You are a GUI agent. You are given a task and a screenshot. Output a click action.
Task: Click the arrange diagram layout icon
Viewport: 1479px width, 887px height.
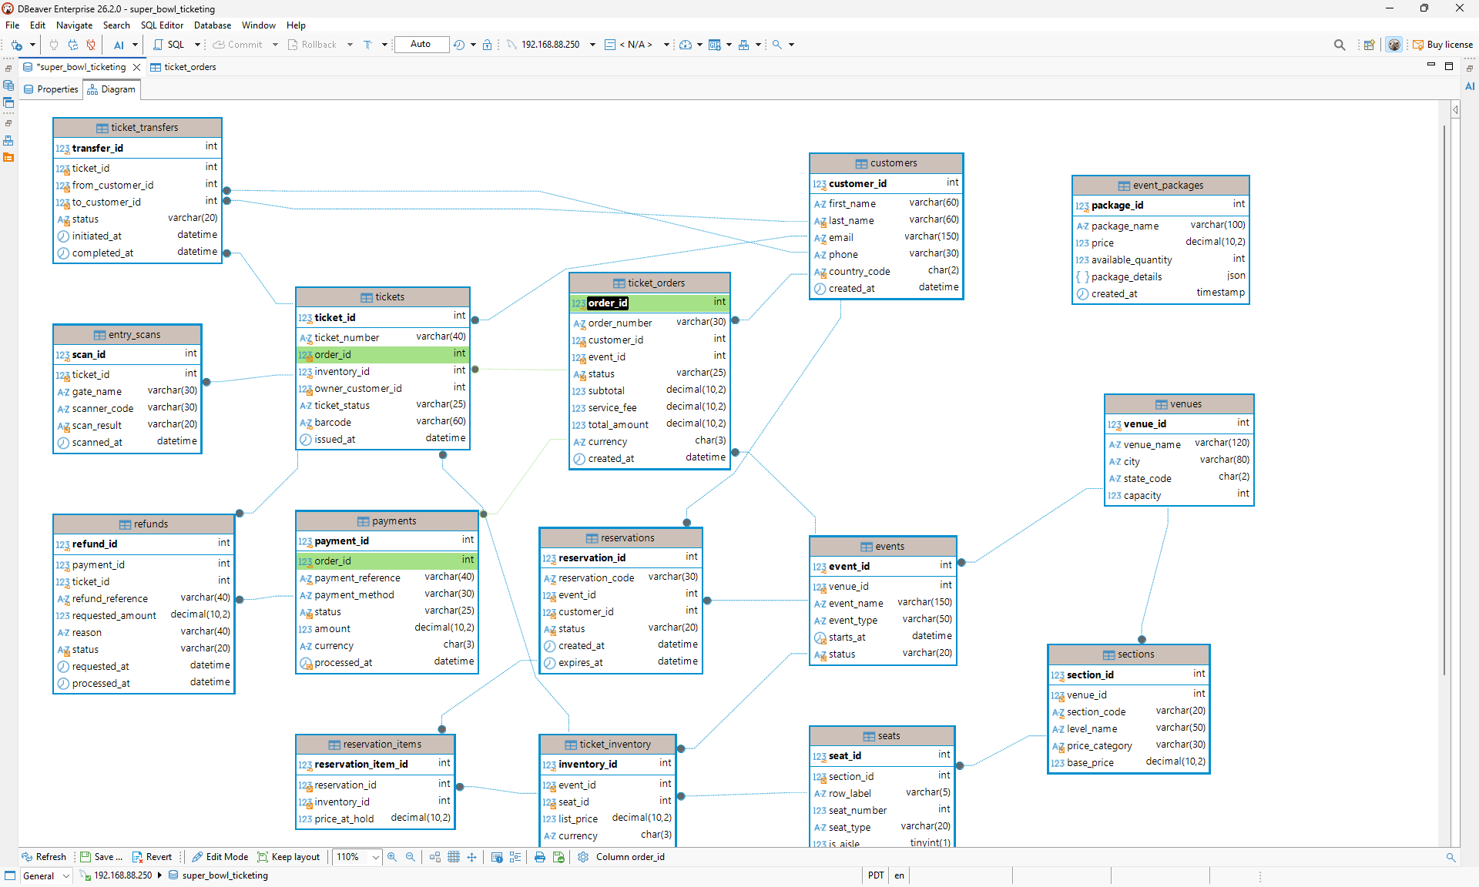(435, 857)
